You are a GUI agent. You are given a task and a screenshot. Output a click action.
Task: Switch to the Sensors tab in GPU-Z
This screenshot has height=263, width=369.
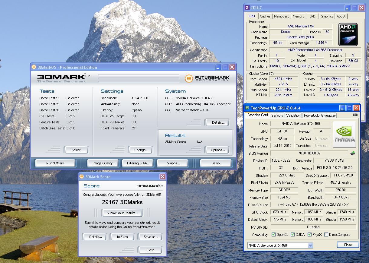pos(277,116)
